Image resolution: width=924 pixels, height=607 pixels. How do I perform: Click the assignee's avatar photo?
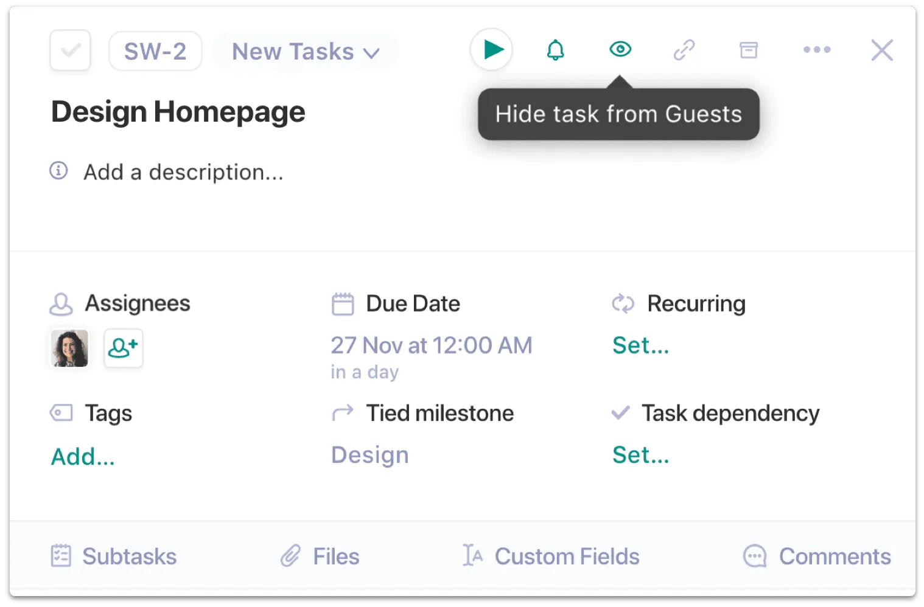(71, 348)
